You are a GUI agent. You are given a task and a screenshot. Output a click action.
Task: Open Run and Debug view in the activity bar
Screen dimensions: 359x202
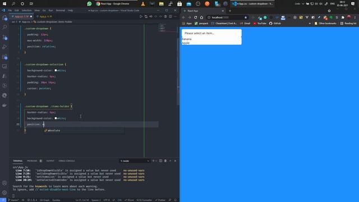coord(4,47)
